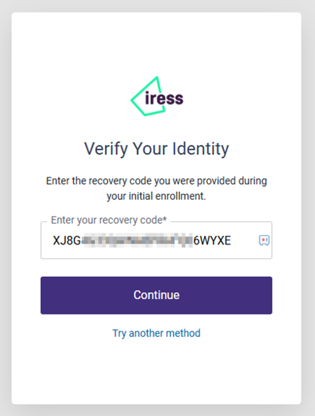
Task: Click the 'Enter your recovery code*' field label
Action: point(109,220)
